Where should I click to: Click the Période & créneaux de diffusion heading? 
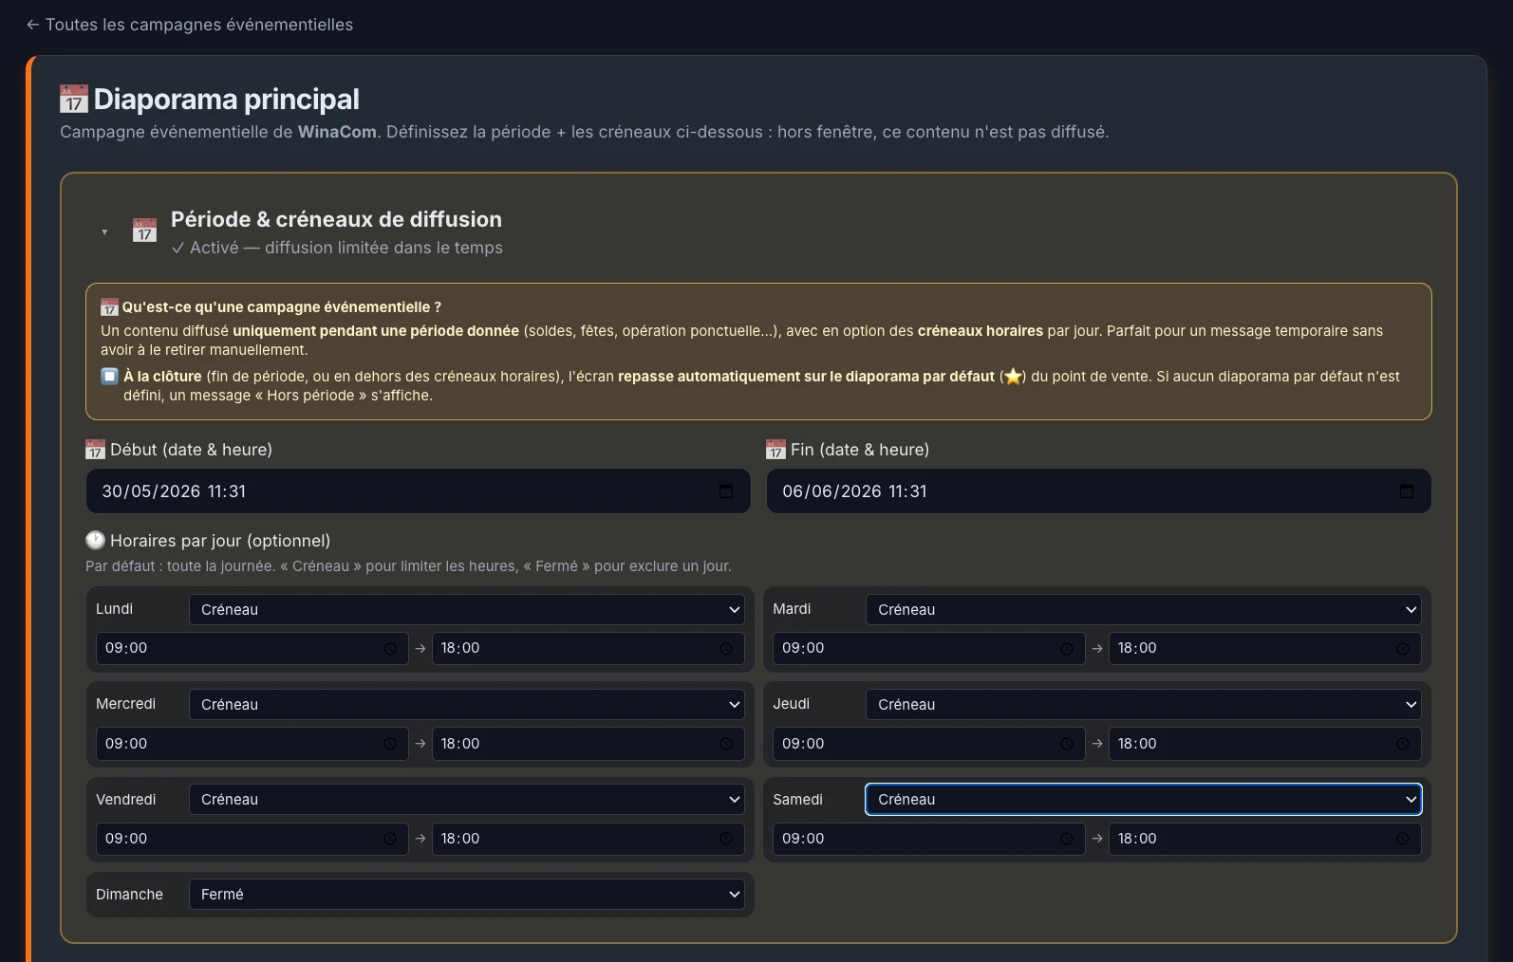(x=336, y=219)
